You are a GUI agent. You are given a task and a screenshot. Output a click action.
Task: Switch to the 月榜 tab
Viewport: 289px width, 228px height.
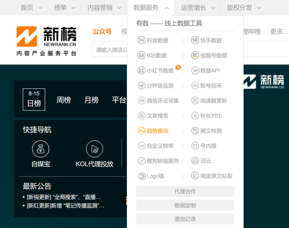coord(92,100)
